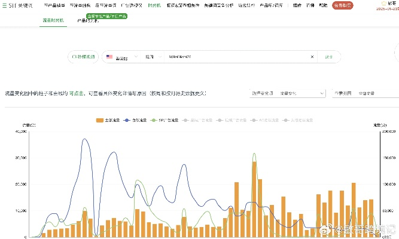
Task: Click the US flag icon in search bar
Action: tap(109, 57)
